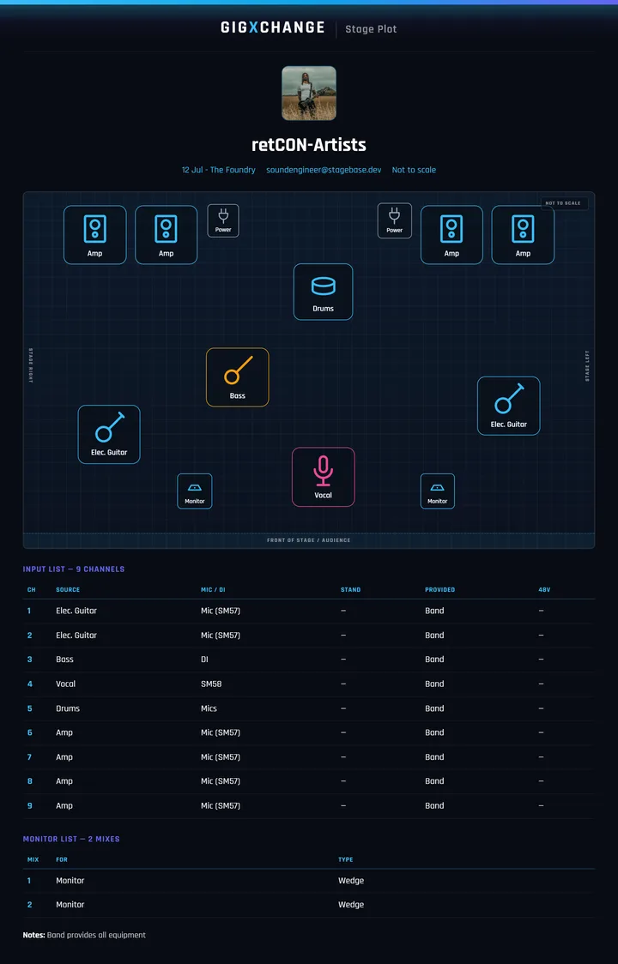Click the Band cell in channel 8 row
This screenshot has height=964, width=618.
[434, 780]
